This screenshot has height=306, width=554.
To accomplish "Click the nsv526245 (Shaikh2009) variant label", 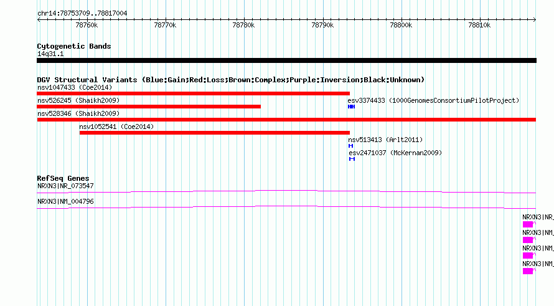I will coord(78,100).
